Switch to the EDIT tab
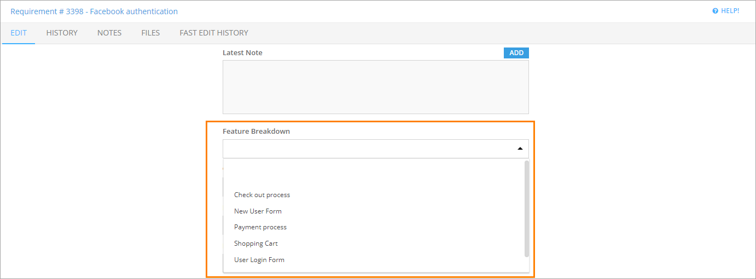This screenshot has height=279, width=756. (x=19, y=33)
